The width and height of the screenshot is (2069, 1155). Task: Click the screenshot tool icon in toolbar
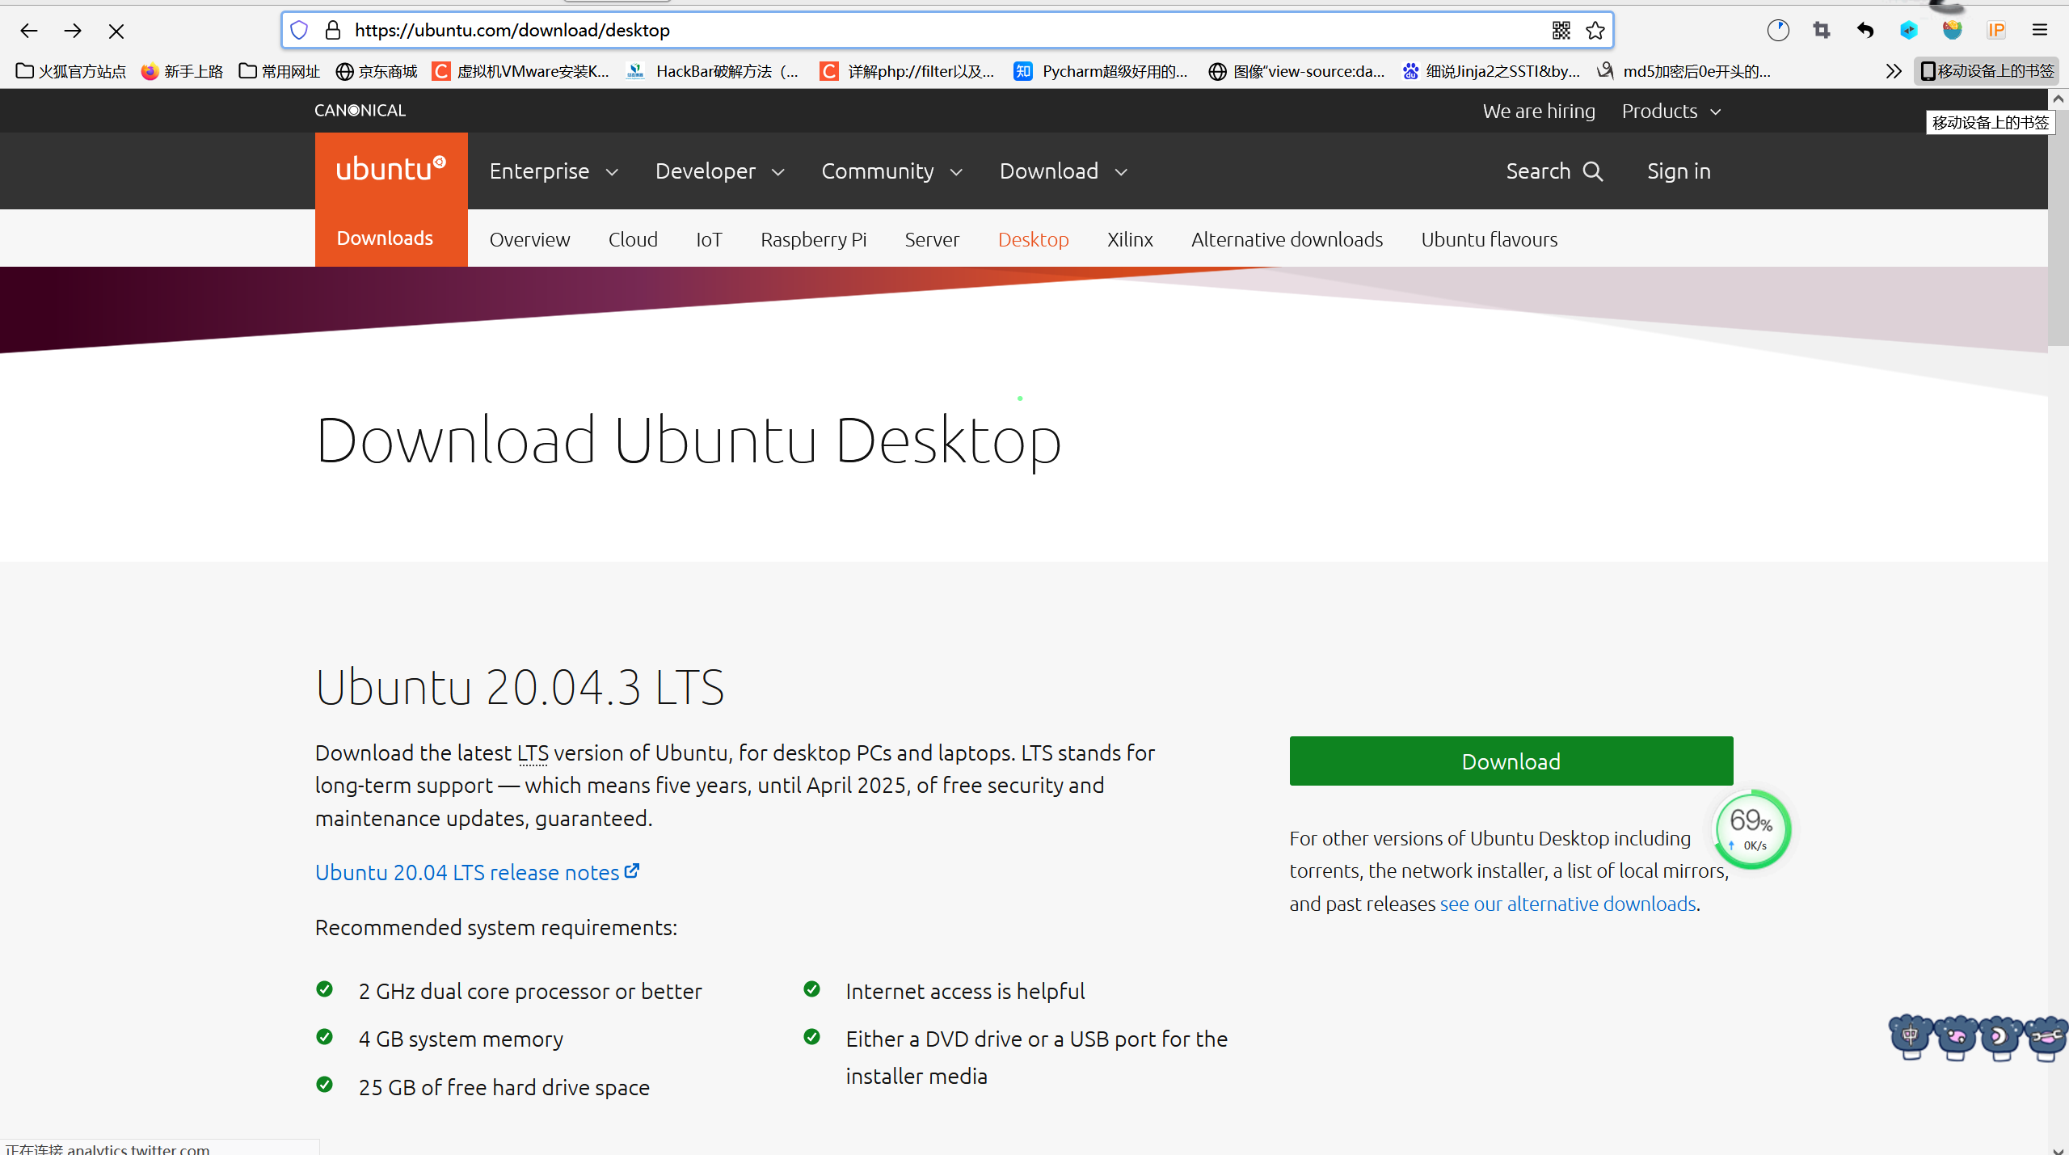1821,30
